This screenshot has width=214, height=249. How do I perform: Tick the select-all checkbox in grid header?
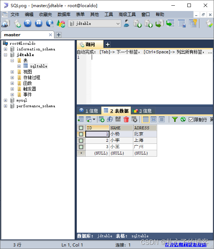coord(81,128)
